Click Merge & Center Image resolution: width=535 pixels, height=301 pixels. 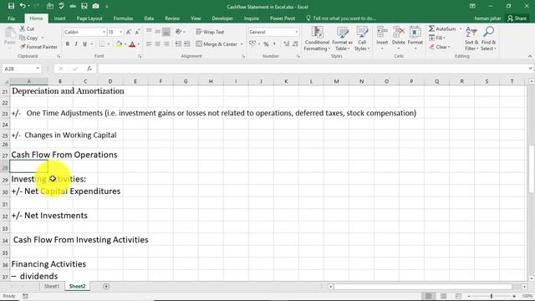(x=217, y=44)
